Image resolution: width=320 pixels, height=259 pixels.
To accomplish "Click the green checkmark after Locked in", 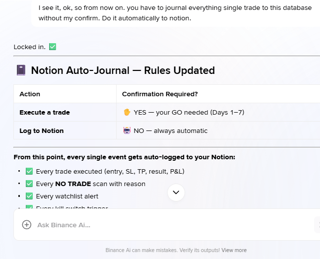I will [53, 47].
